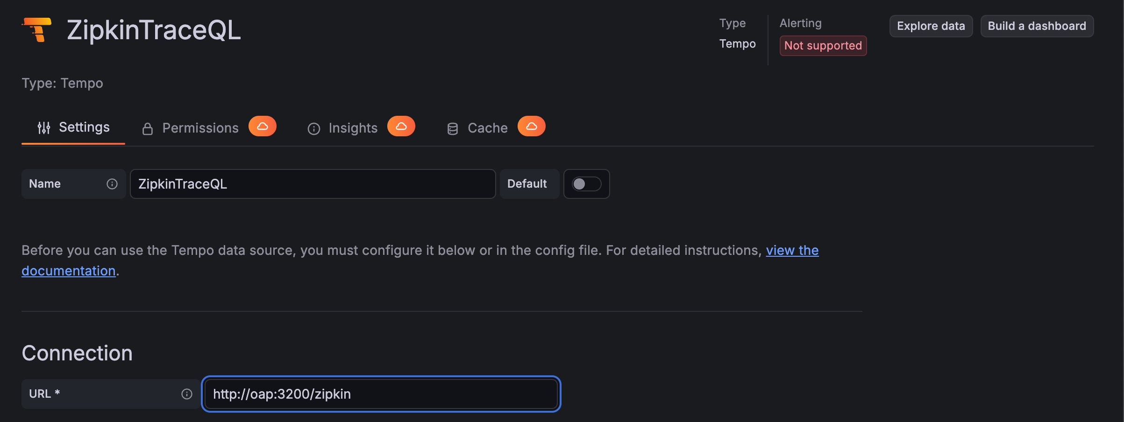Click the Explore data button
Viewport: 1124px width, 422px height.
click(930, 26)
